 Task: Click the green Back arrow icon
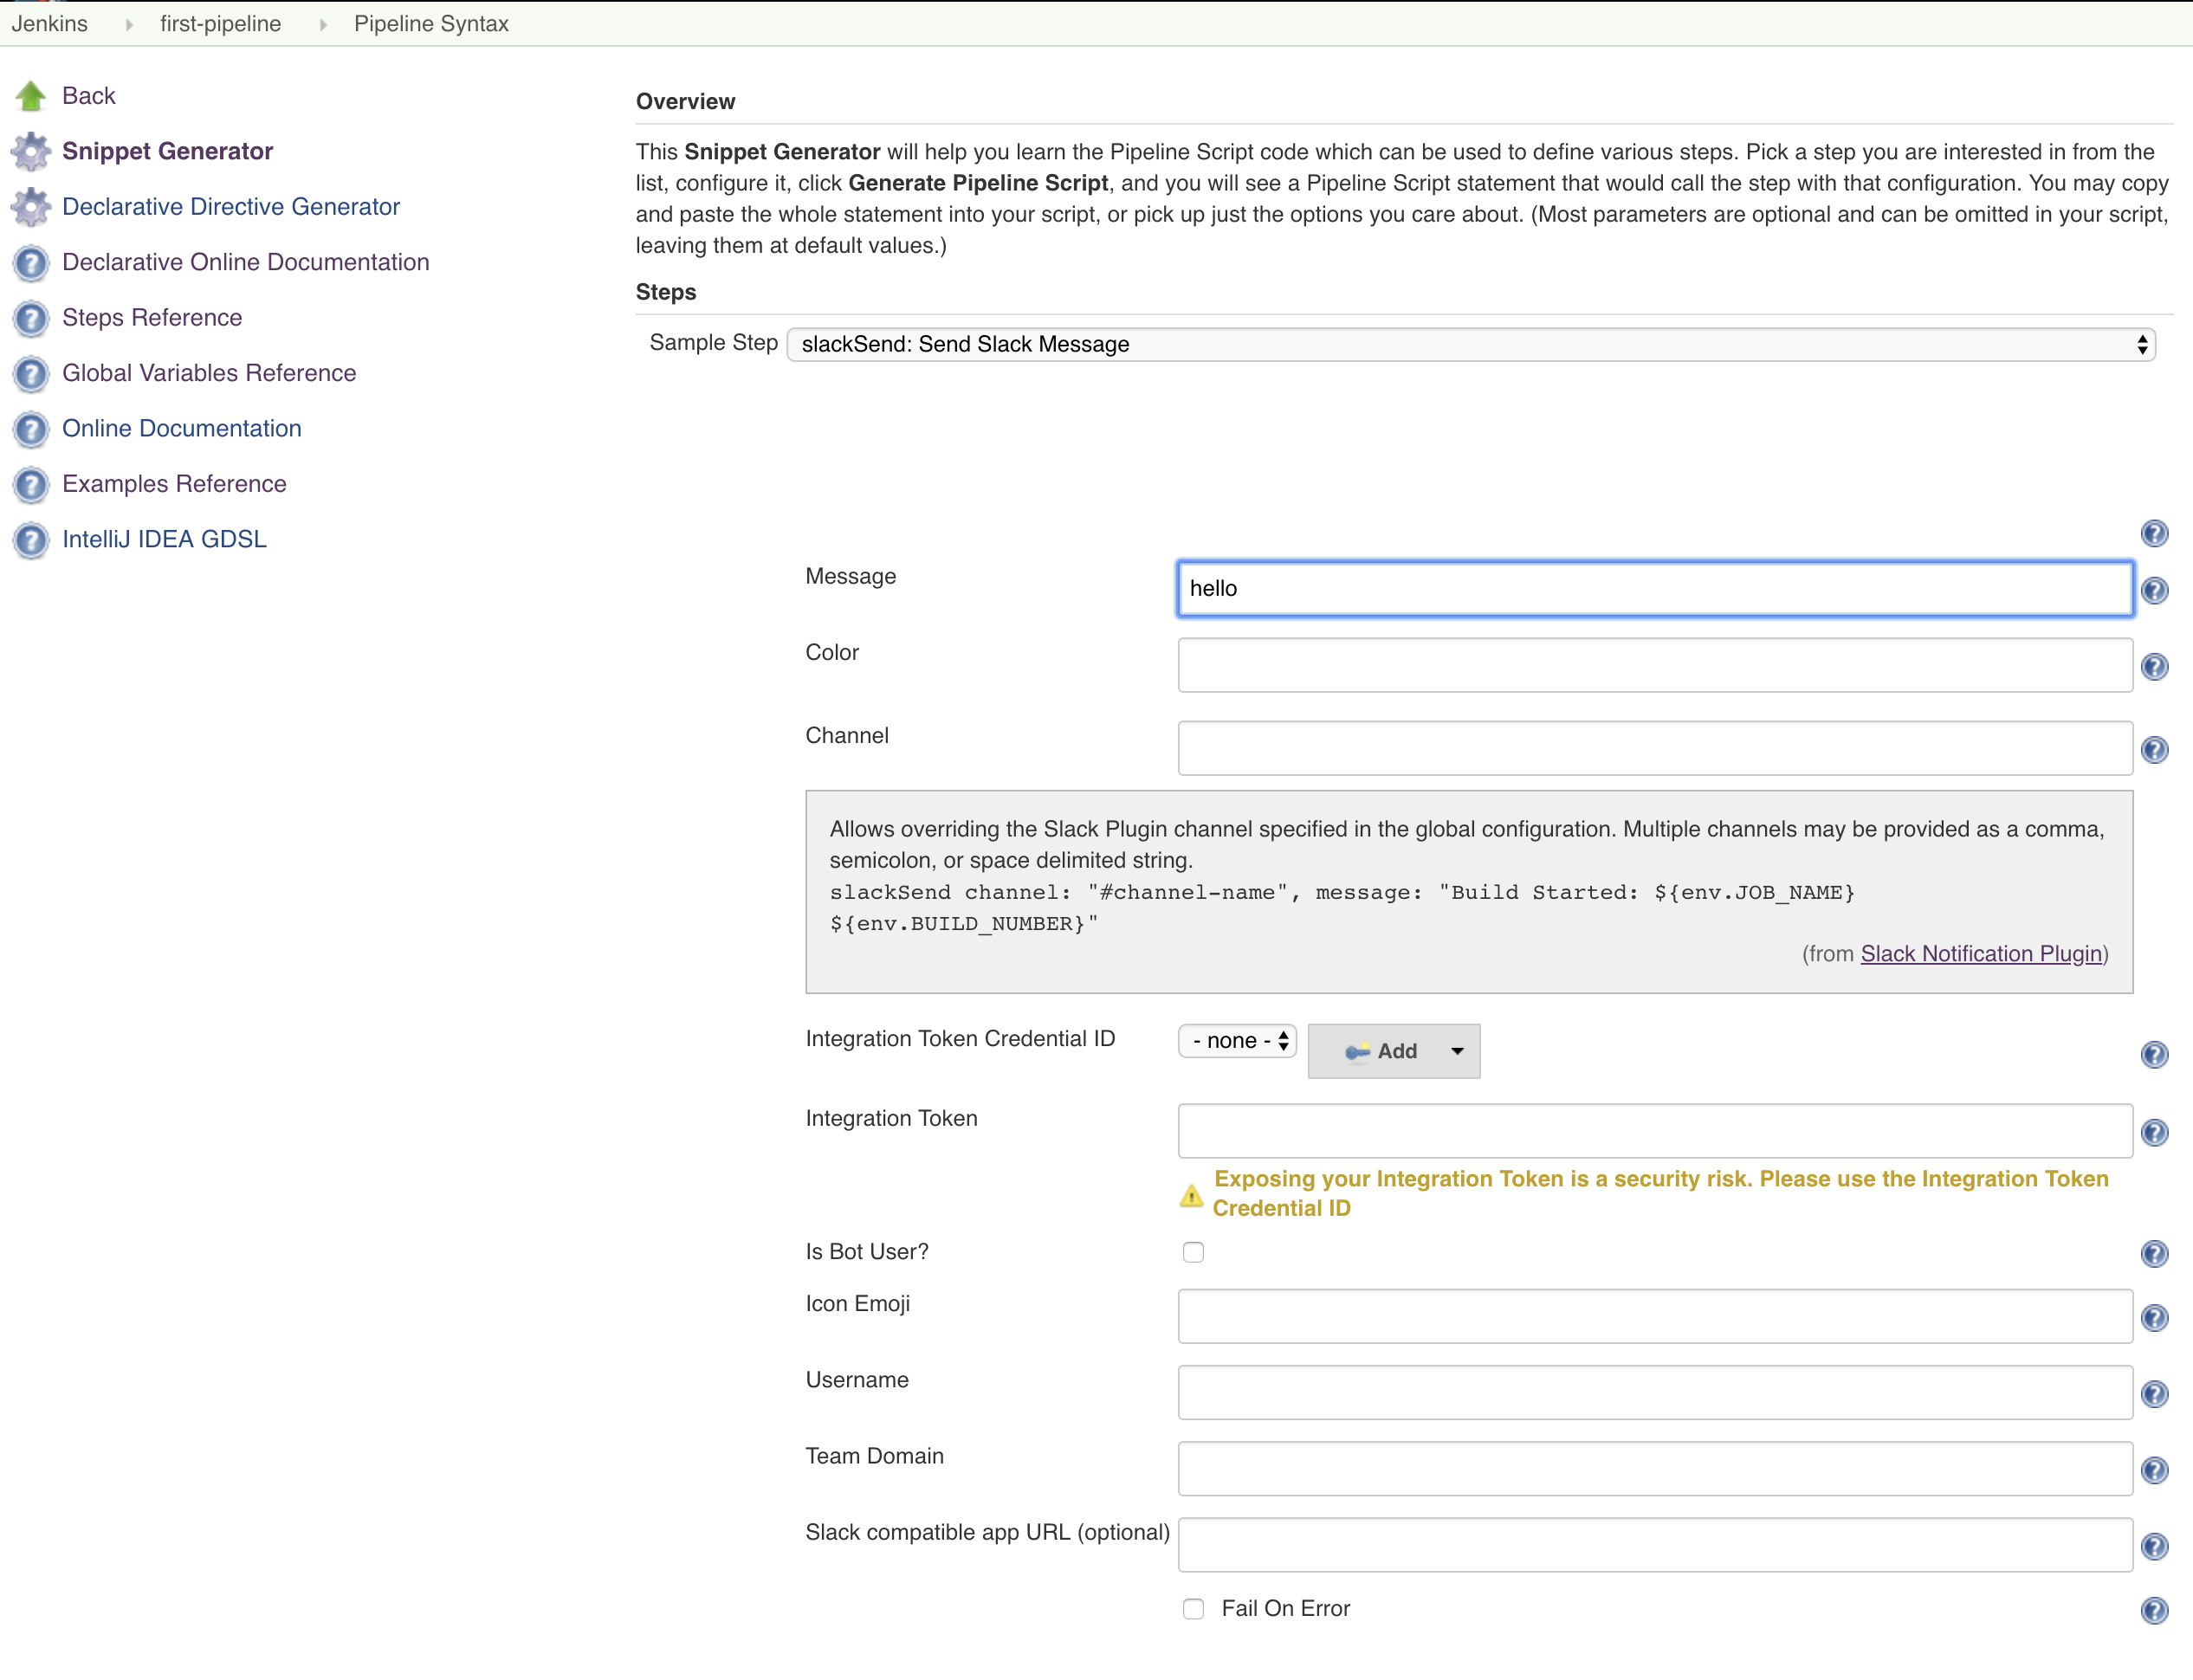click(31, 96)
